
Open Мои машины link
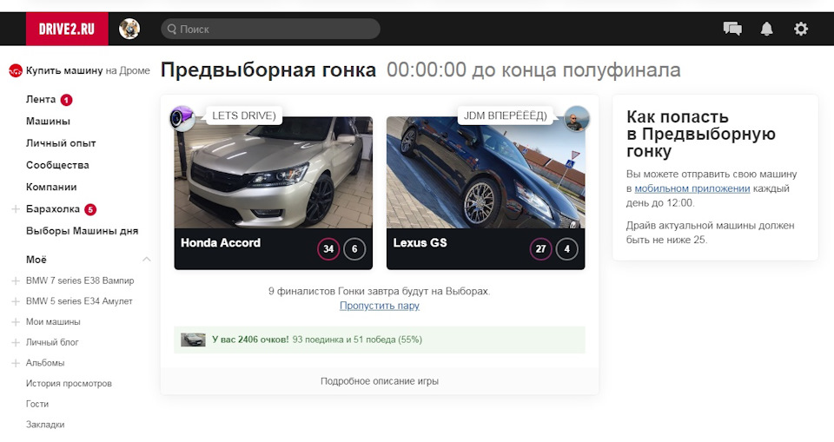[53, 322]
